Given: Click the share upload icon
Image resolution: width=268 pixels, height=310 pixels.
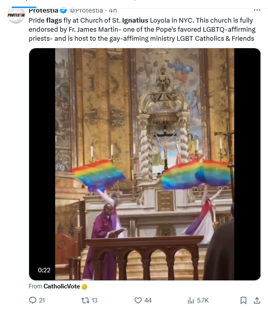Looking at the screenshot, I should point(257,300).
